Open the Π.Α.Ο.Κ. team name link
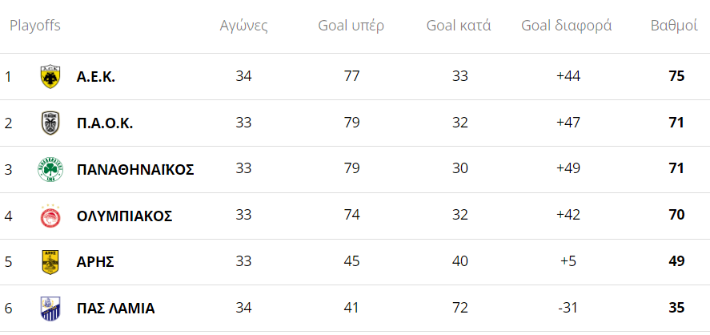This screenshot has width=710, height=335. (x=105, y=123)
